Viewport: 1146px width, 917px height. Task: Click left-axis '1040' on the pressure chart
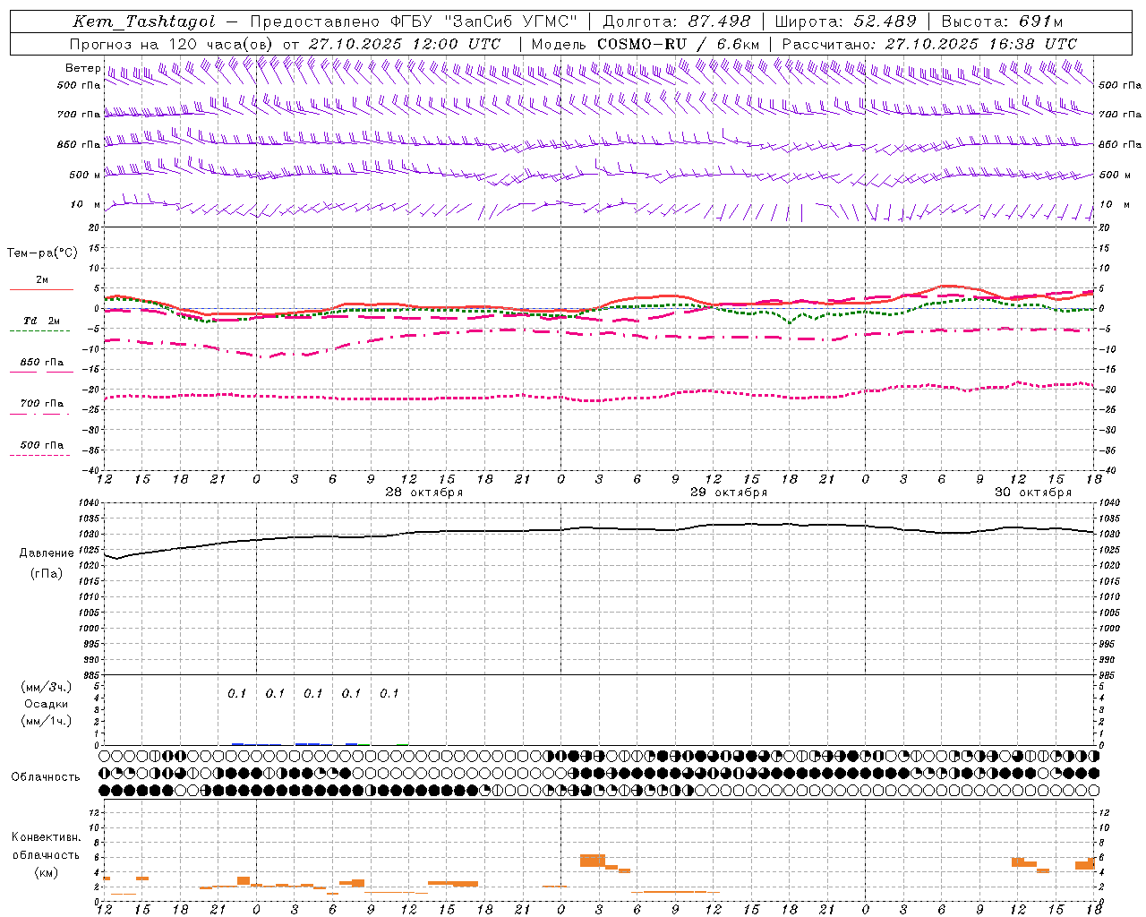pos(90,503)
